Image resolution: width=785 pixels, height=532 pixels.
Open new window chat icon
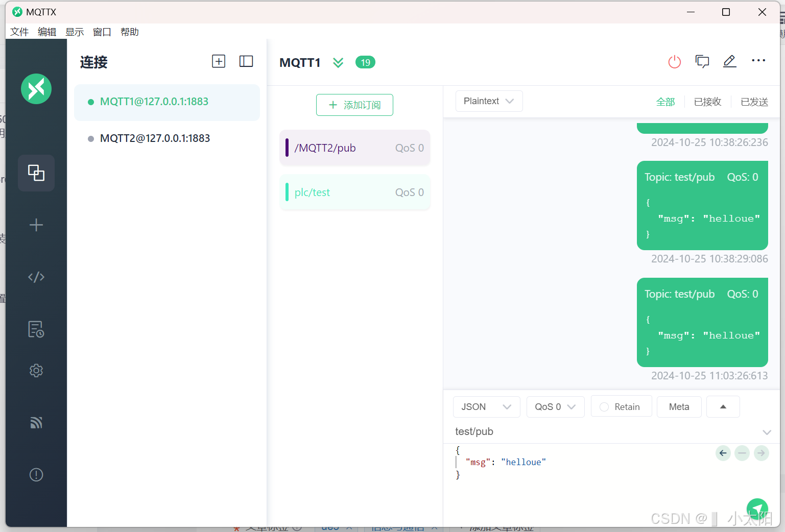click(702, 62)
